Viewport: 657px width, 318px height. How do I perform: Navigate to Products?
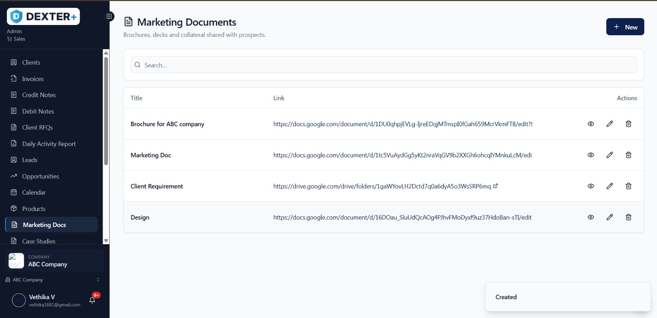pyautogui.click(x=51, y=209)
